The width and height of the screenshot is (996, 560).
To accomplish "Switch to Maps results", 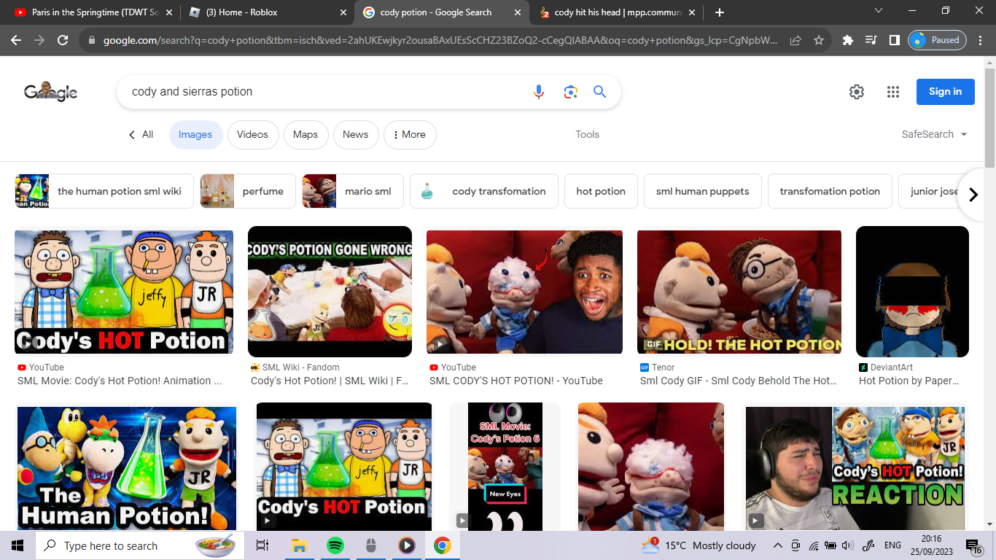I will click(306, 134).
